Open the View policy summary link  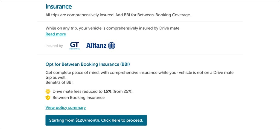pyautogui.click(x=66, y=107)
